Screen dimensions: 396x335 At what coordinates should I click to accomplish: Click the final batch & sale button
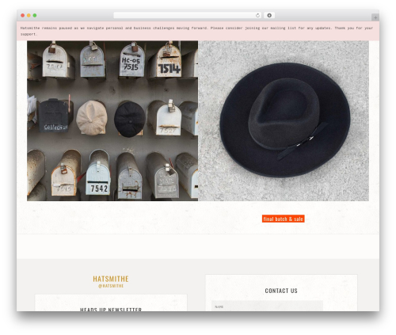[x=284, y=219]
